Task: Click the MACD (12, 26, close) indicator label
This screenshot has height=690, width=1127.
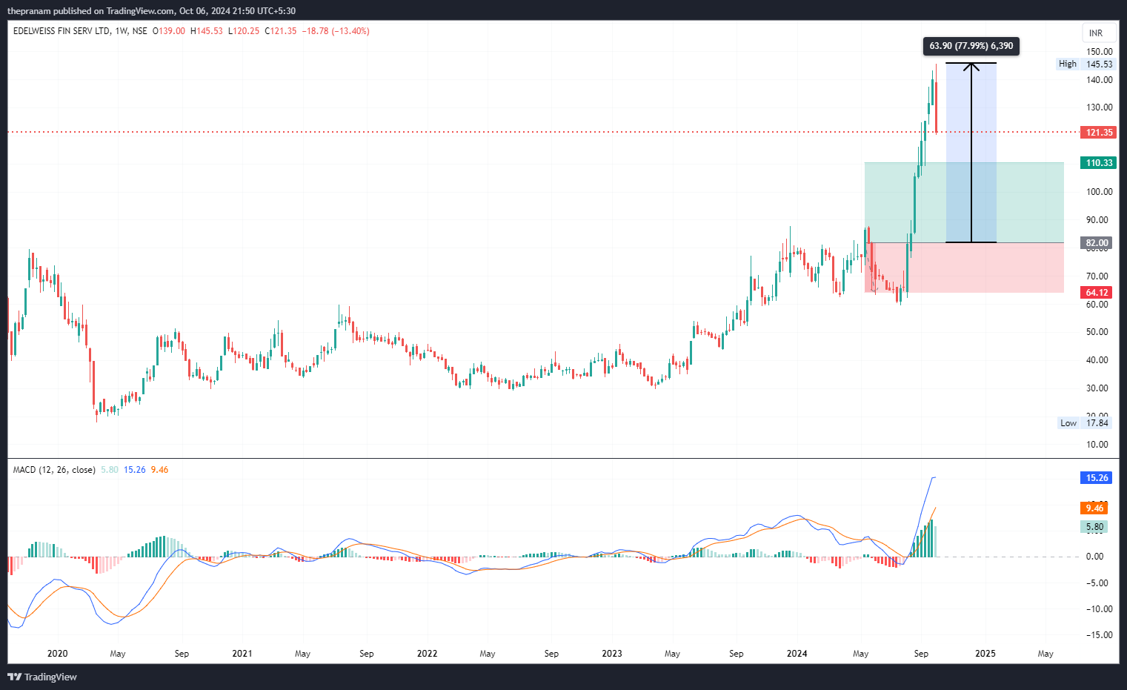Action: 54,470
